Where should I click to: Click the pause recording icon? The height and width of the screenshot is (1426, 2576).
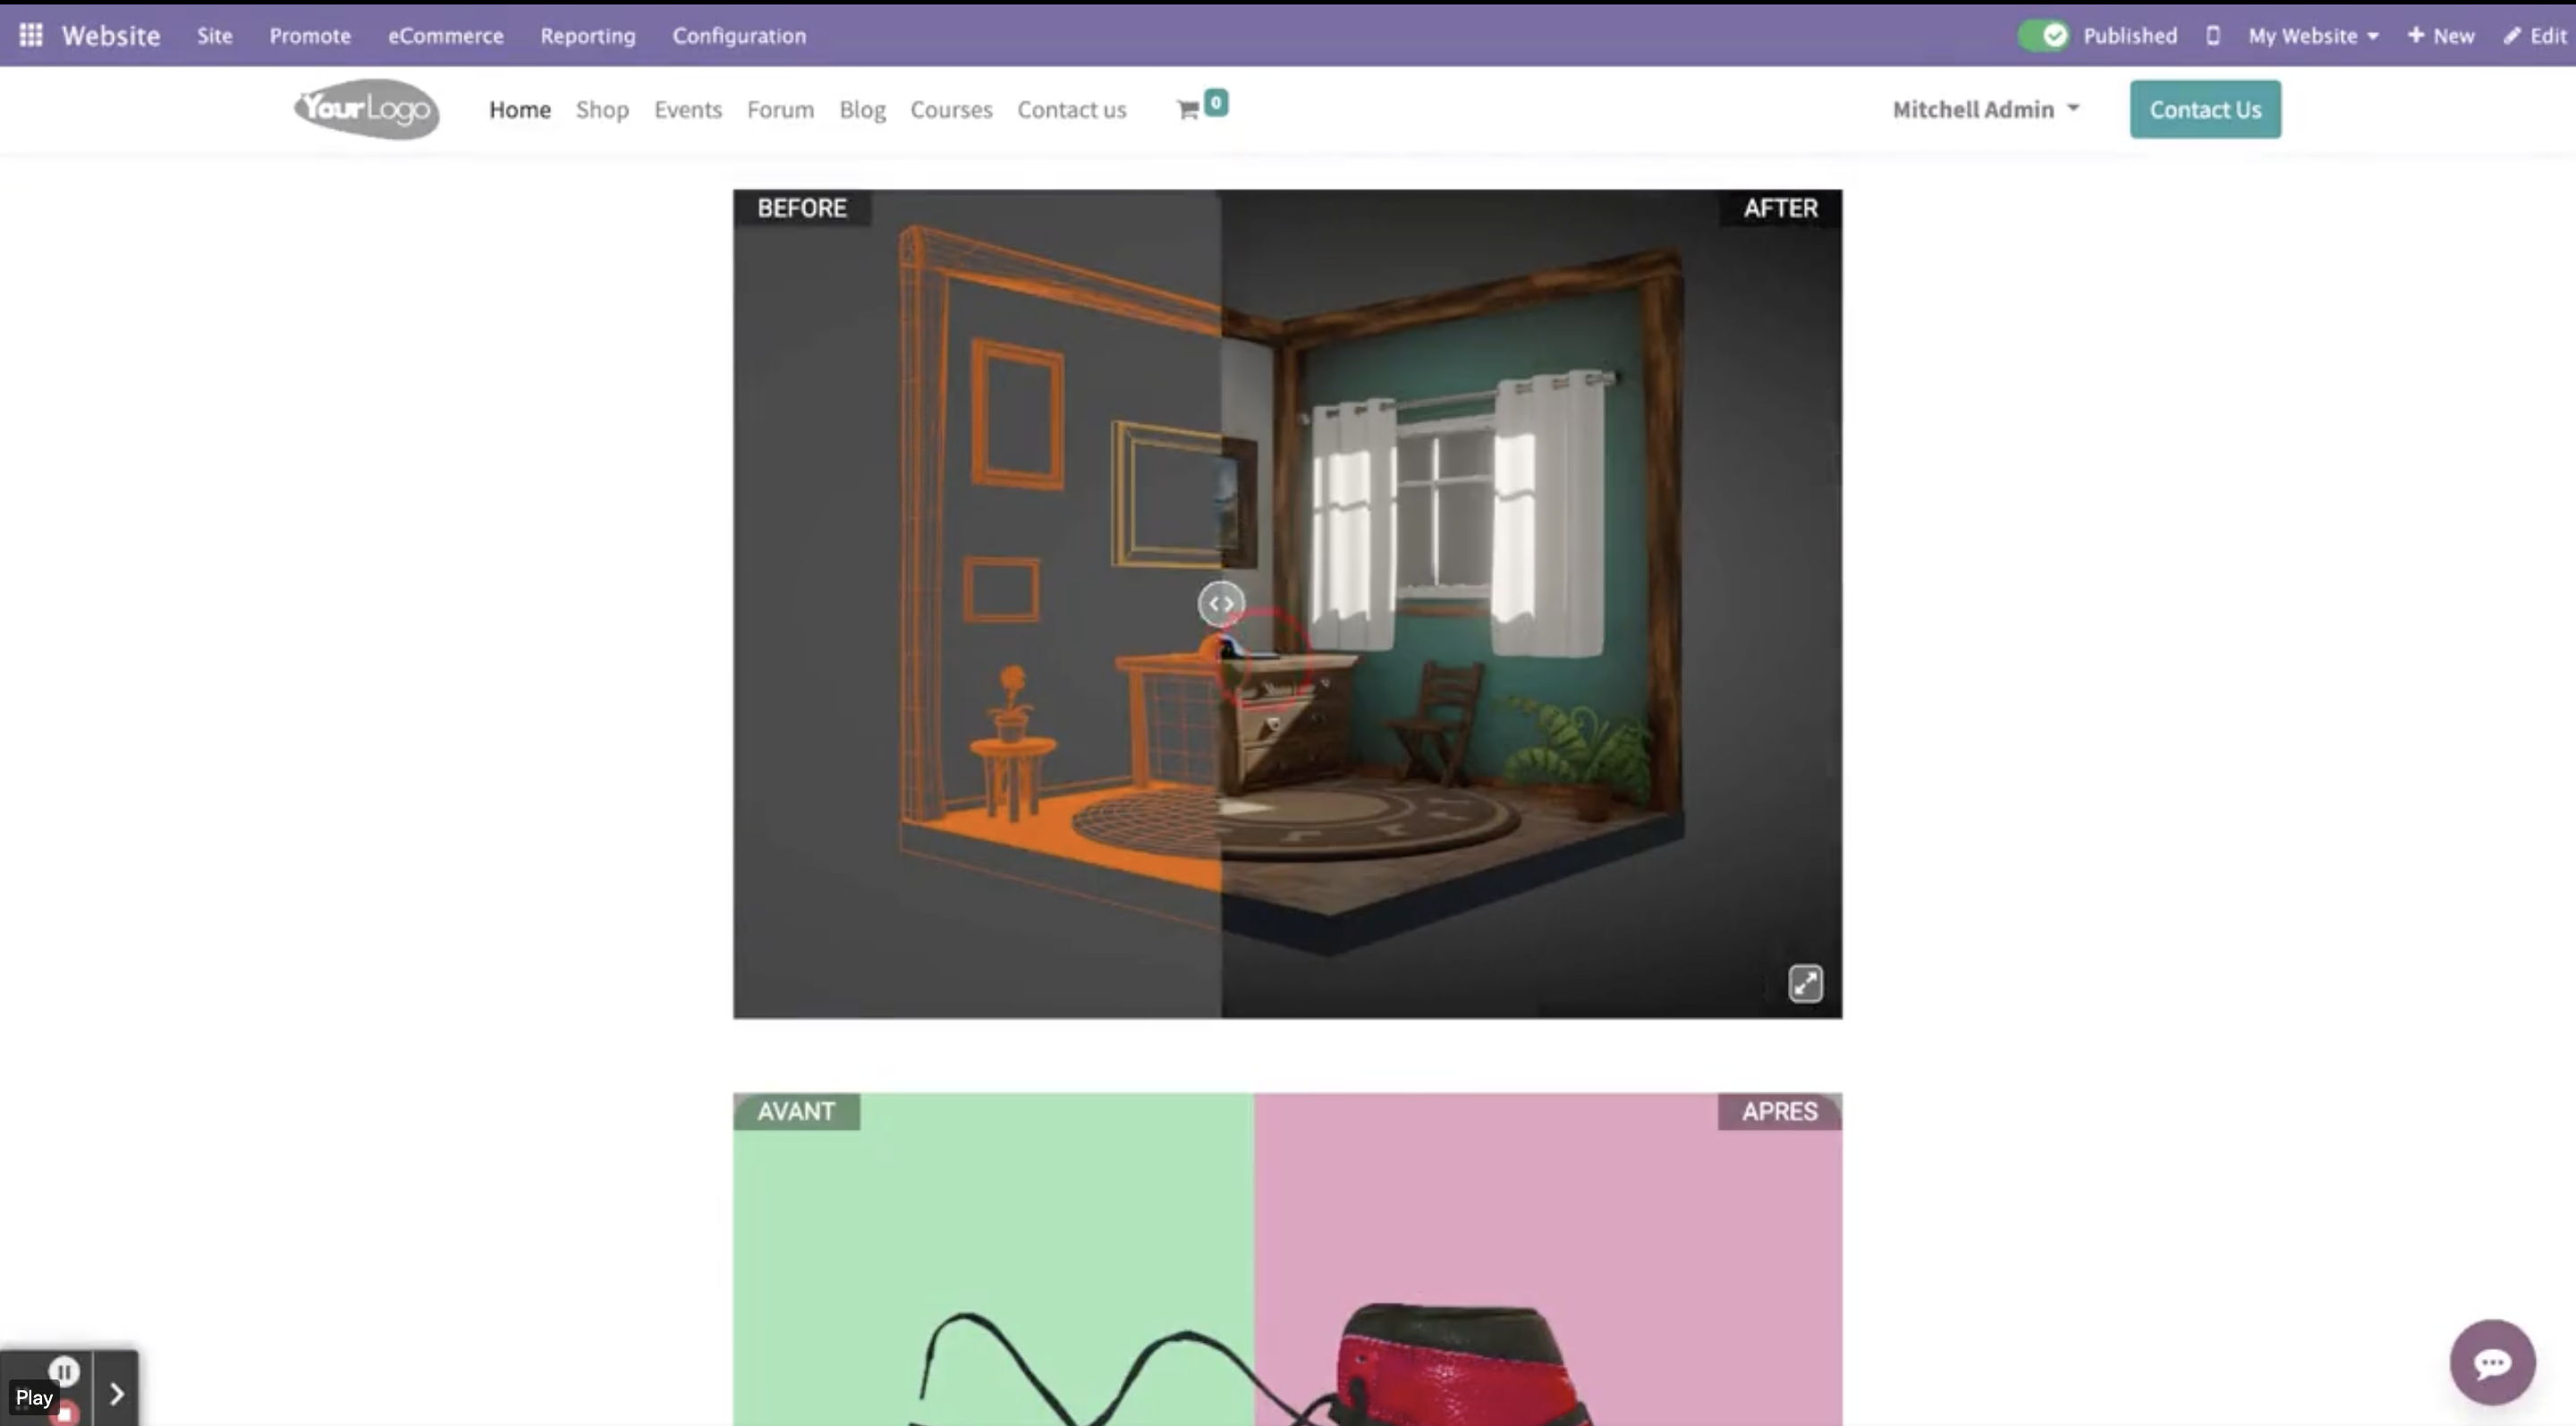64,1370
